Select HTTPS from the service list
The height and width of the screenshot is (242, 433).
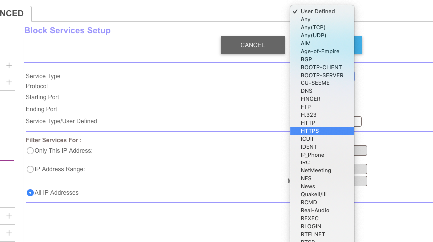click(310, 131)
